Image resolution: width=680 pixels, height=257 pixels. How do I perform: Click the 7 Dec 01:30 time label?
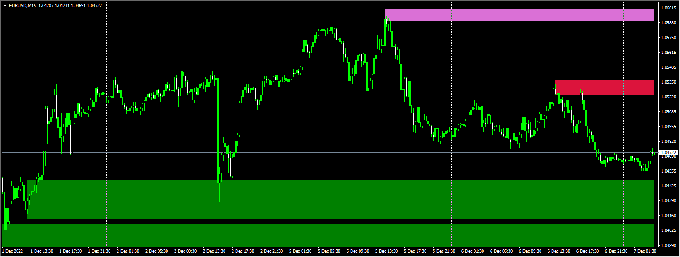645,252
